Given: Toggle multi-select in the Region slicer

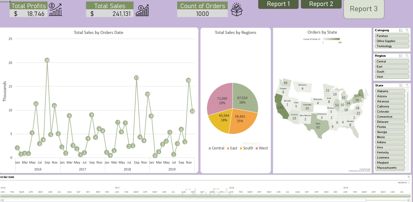Looking at the screenshot, I should (401, 56).
